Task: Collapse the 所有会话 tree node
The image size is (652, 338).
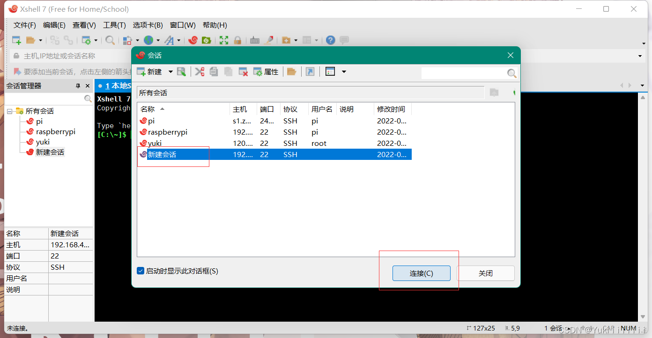Action: (9, 111)
